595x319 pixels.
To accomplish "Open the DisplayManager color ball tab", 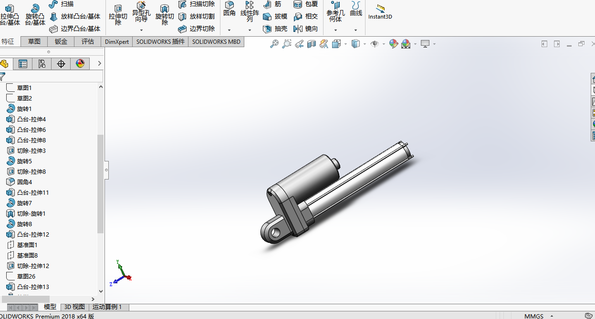I will (x=80, y=64).
